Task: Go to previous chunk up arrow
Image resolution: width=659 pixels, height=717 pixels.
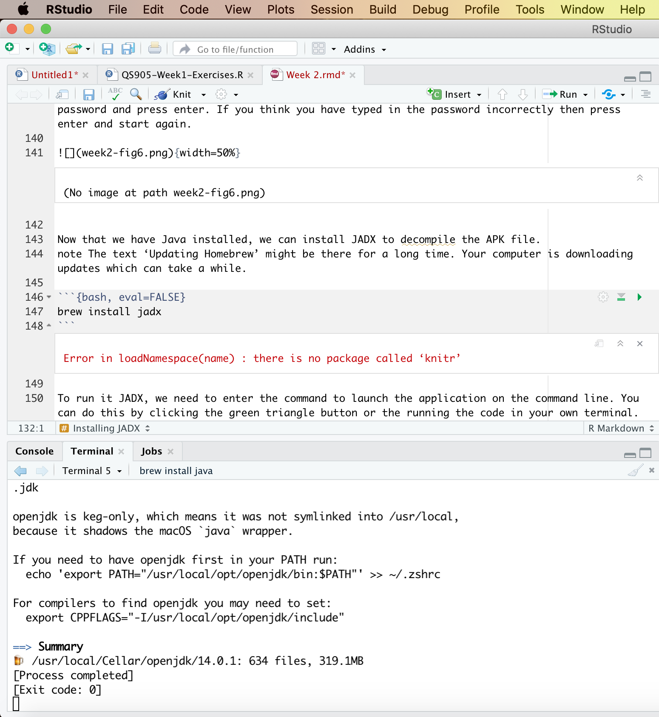Action: (x=502, y=94)
